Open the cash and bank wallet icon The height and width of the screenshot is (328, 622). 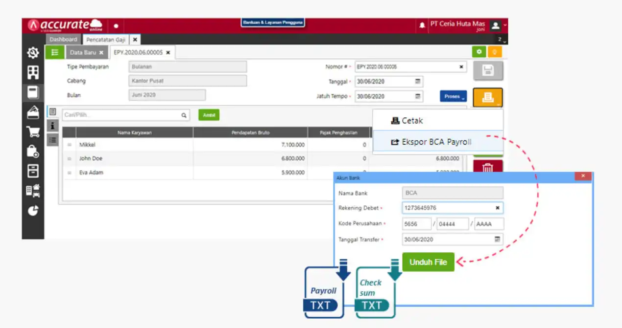(33, 112)
